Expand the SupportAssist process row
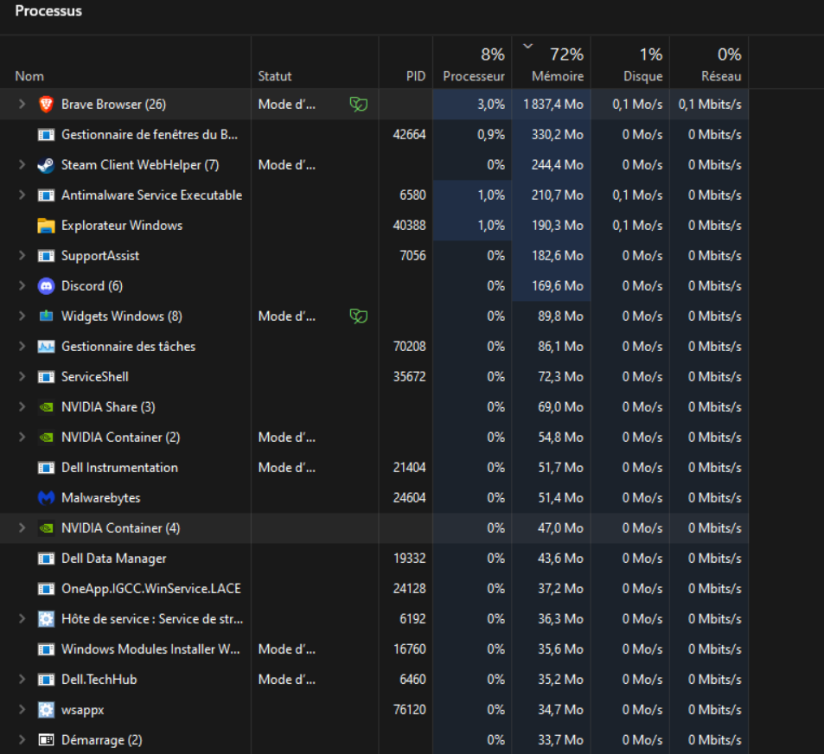This screenshot has height=754, width=824. [22, 256]
